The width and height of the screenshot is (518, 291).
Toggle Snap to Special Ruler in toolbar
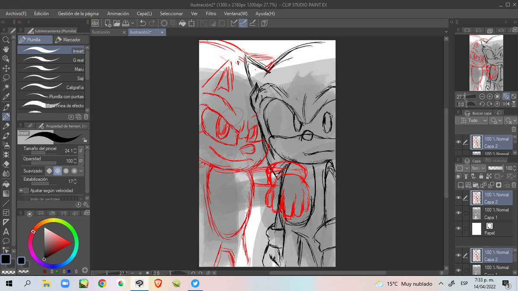[243, 23]
